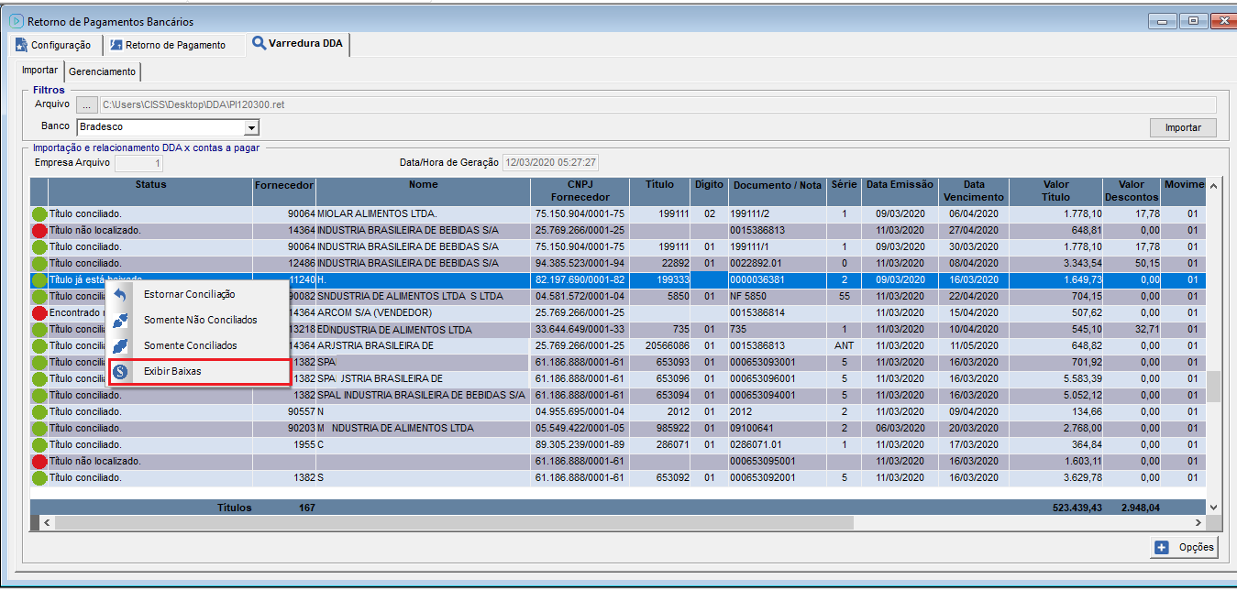Switch to the Gerenciamento sub-tab

(x=102, y=71)
